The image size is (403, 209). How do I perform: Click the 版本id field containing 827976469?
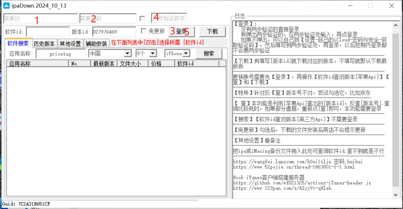(114, 31)
